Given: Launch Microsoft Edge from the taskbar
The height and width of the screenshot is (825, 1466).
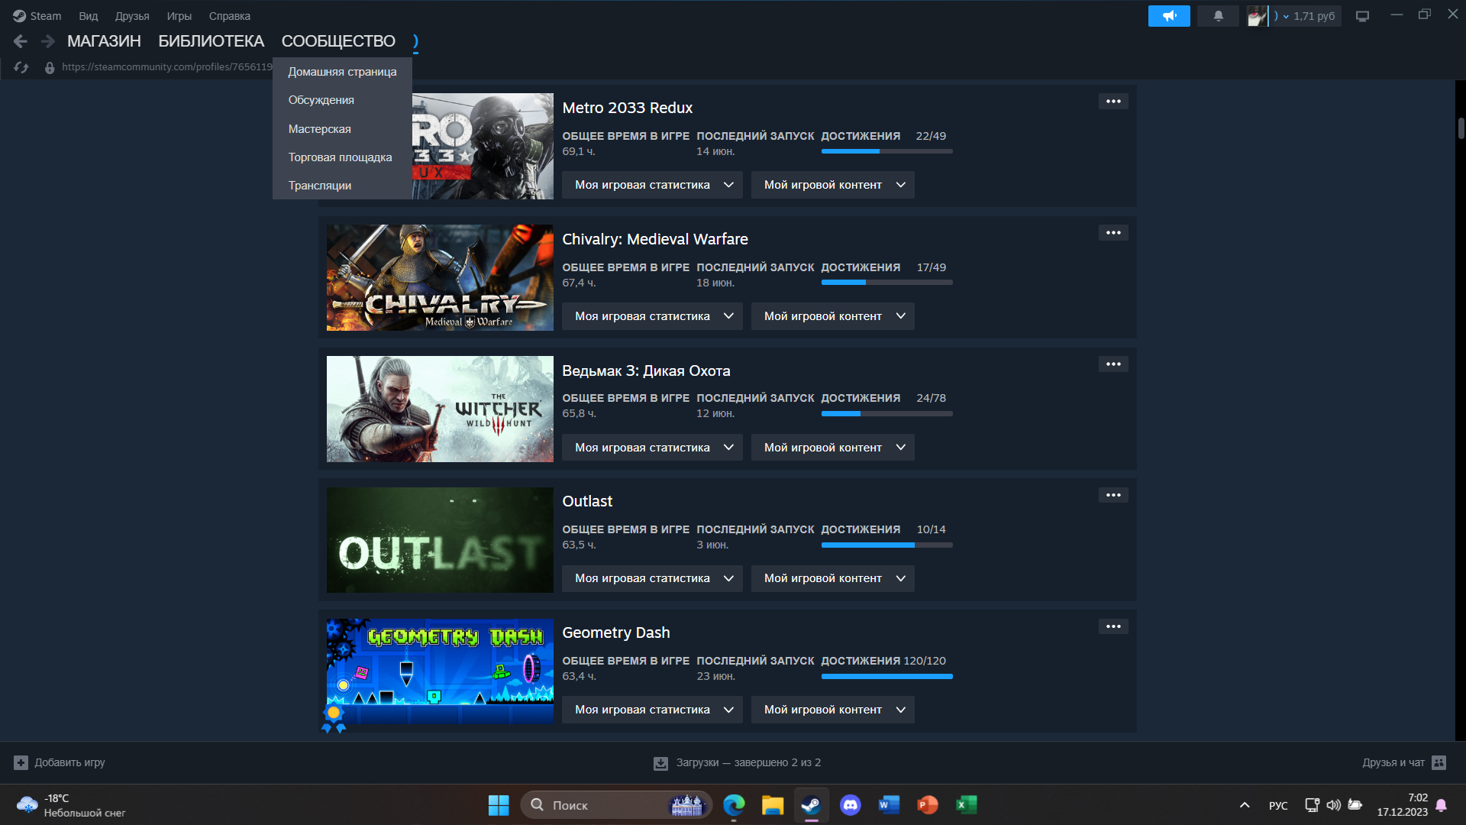Looking at the screenshot, I should pyautogui.click(x=734, y=805).
